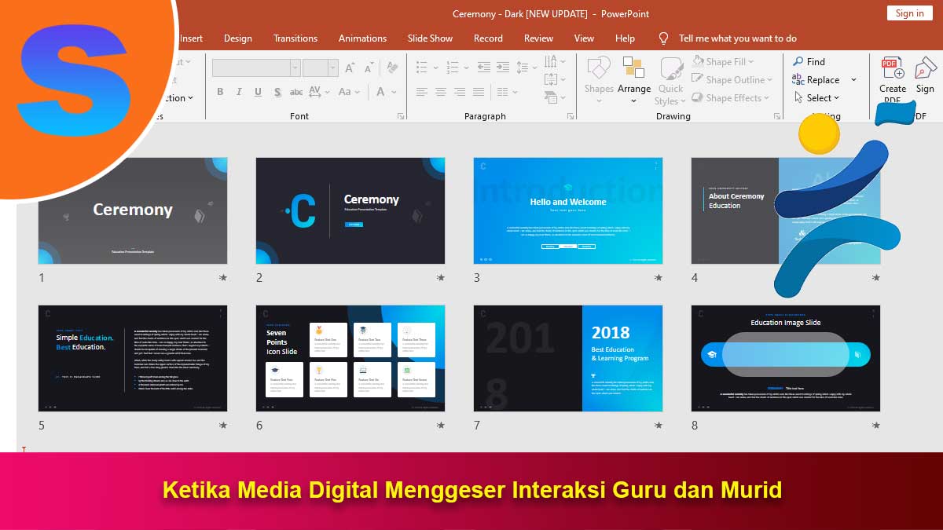Screen dimensions: 943x530
Task: Click Convert to SmartArt icon
Action: click(551, 98)
